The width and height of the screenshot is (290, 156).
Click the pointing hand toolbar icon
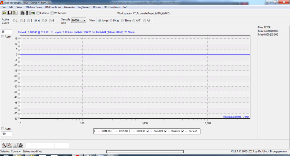pos(33,13)
